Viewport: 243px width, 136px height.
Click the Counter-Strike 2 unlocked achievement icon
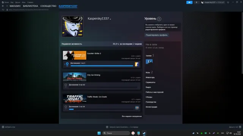coord(137,64)
